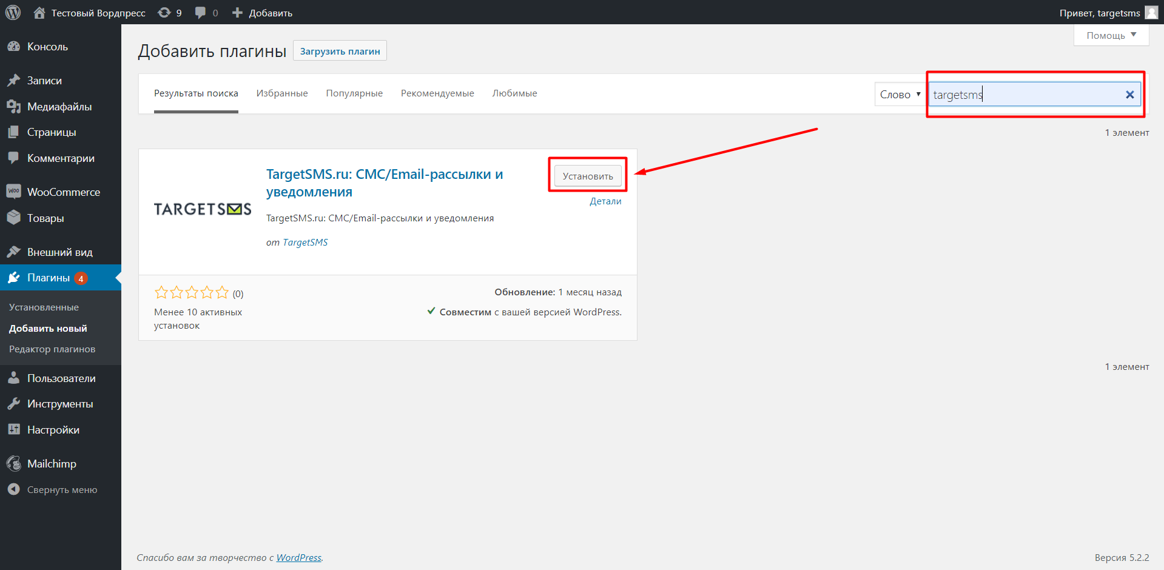Open Добавить новый submenu item

48,329
